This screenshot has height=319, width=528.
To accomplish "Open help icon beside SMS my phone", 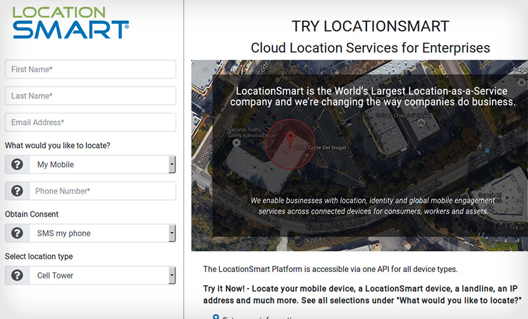I will [17, 233].
